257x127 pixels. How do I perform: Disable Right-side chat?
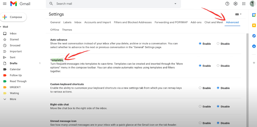click(x=218, y=106)
